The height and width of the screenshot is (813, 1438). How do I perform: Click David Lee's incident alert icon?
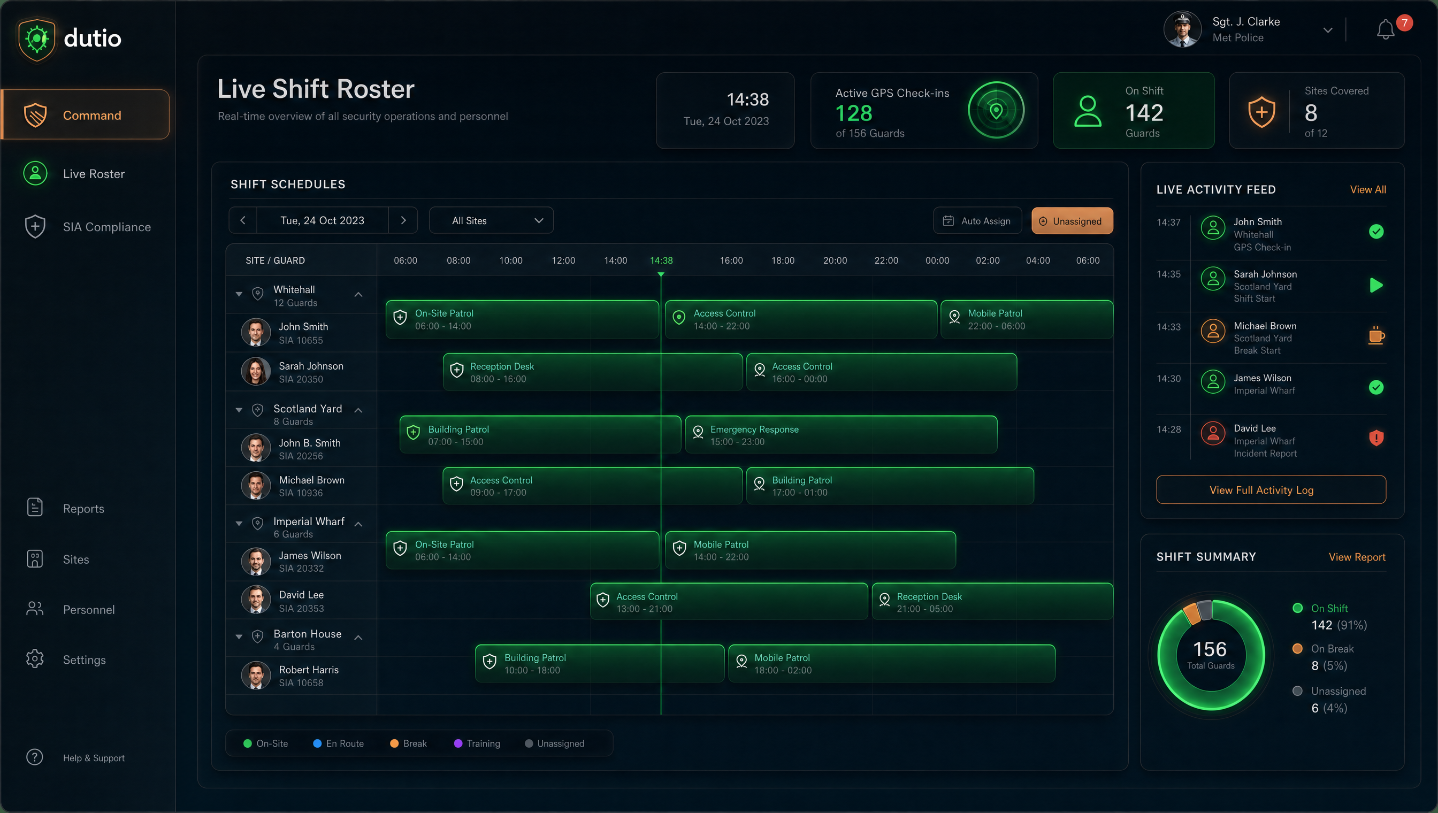coord(1376,438)
